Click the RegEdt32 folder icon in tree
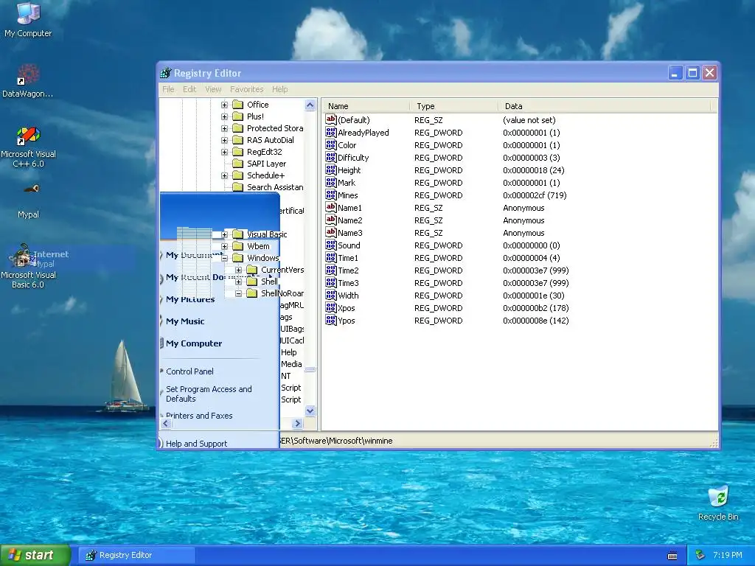The height and width of the screenshot is (566, 755). coord(238,152)
